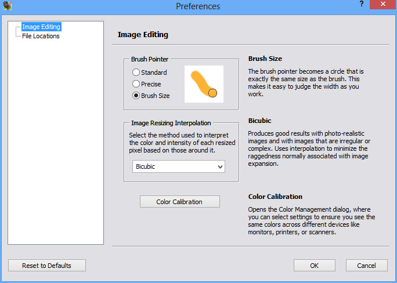Viewport: 397px width, 283px height.
Task: Click the application icon in the title bar
Action: (8, 6)
